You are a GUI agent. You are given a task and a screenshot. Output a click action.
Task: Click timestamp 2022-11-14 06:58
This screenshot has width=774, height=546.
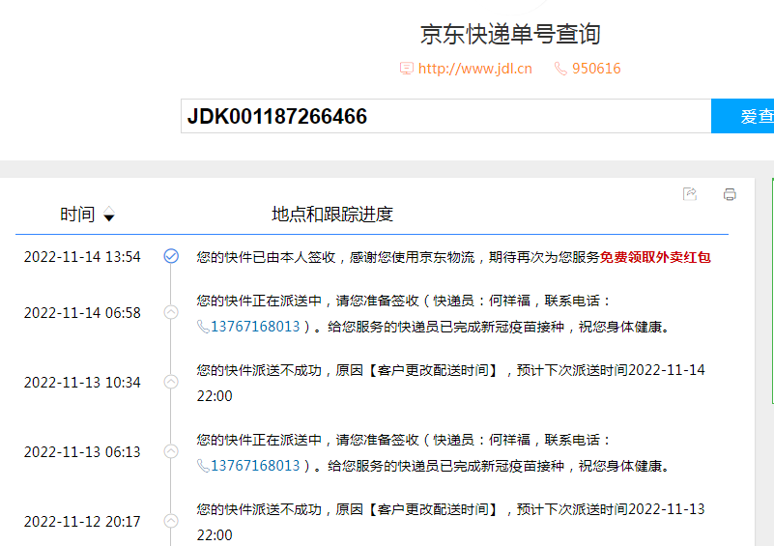(x=82, y=313)
